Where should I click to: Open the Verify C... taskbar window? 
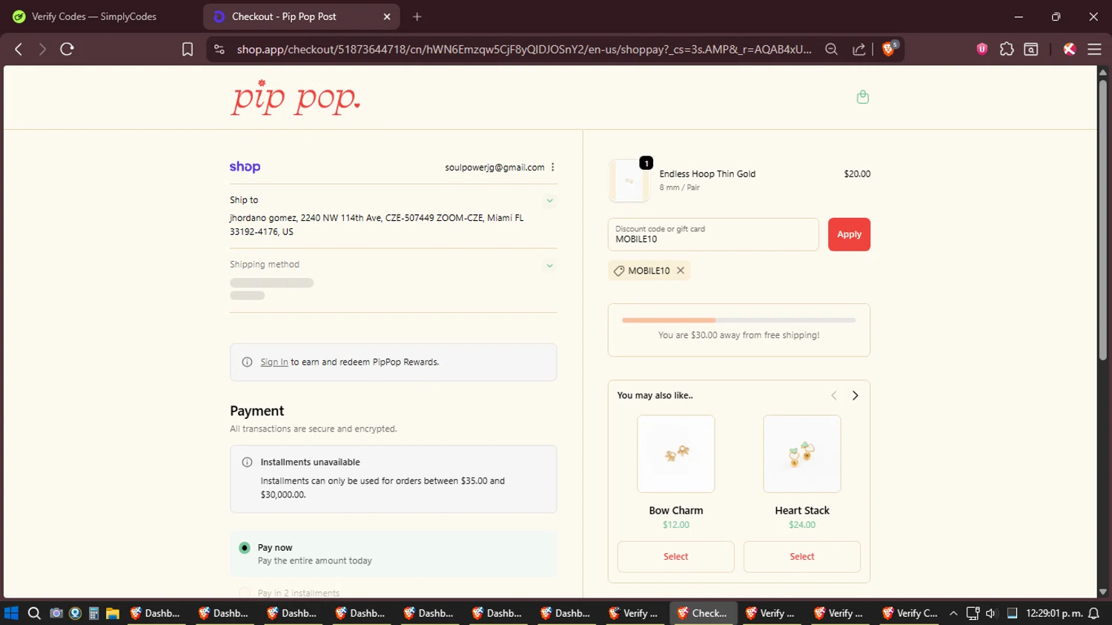910,613
